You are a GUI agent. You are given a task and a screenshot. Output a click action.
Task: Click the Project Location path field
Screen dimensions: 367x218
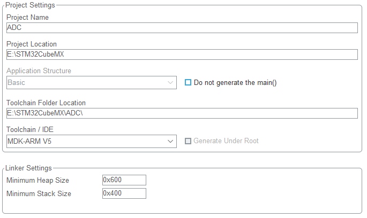pyautogui.click(x=182, y=54)
